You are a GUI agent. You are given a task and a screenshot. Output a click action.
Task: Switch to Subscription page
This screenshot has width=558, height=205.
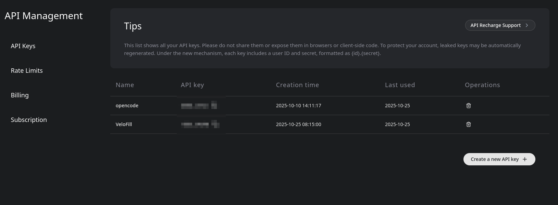coord(29,120)
